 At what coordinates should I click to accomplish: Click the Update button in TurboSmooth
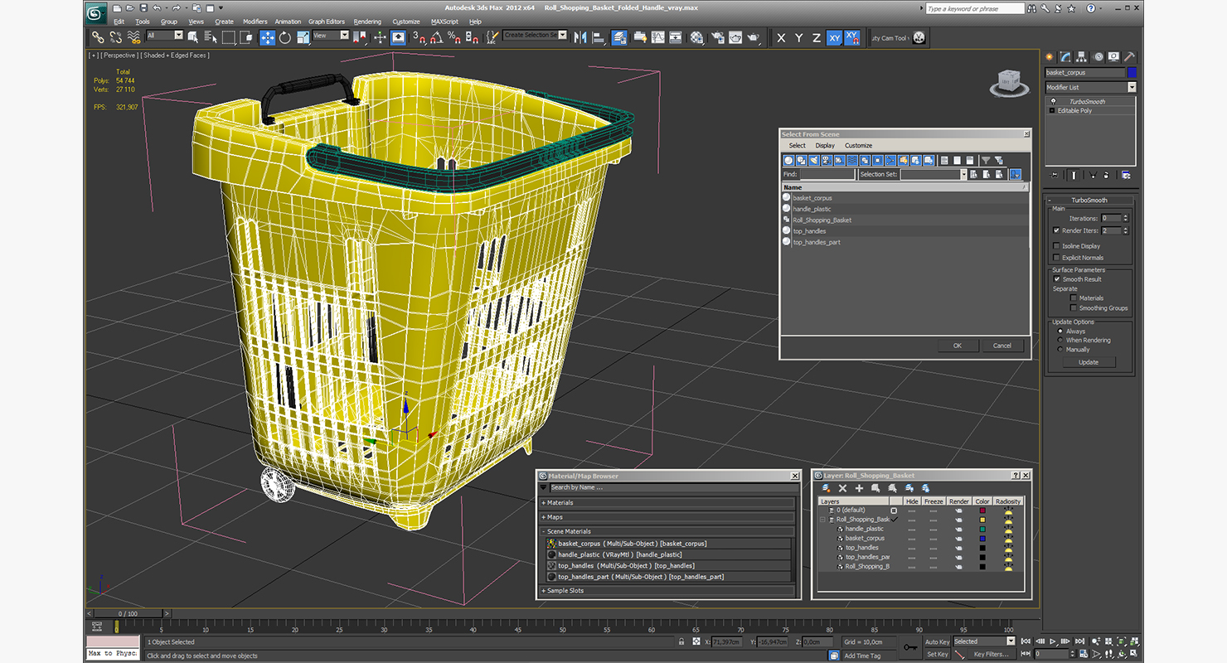pos(1088,362)
